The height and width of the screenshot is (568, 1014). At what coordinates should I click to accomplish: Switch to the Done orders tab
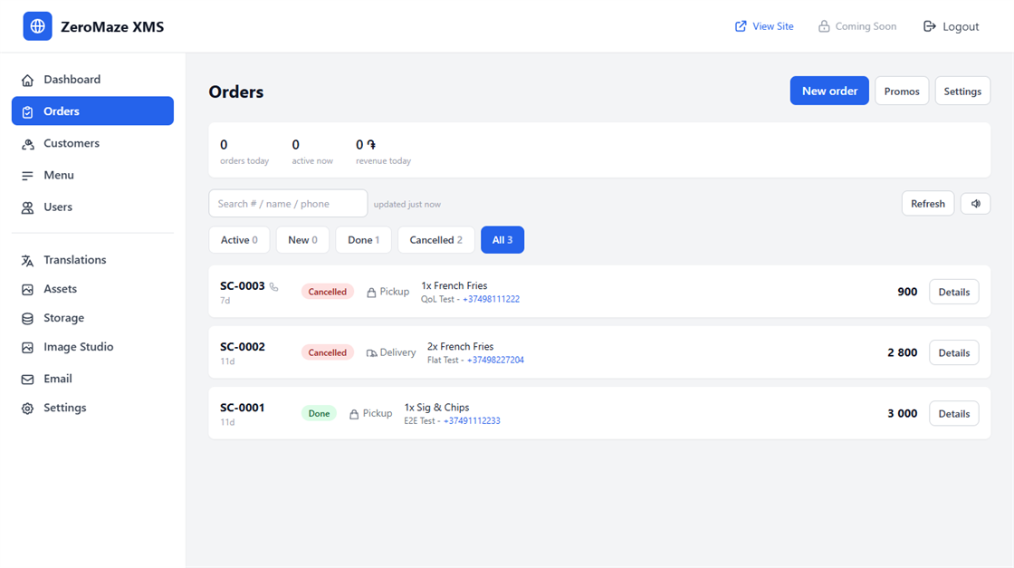(x=363, y=240)
